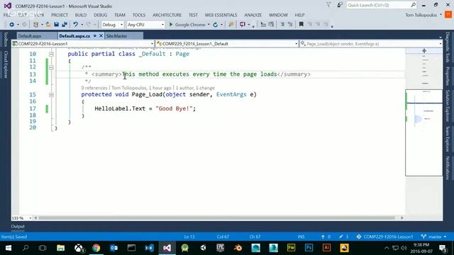Screen dimensions: 454x255
Task: Open the BUILD menu
Action: (81, 15)
